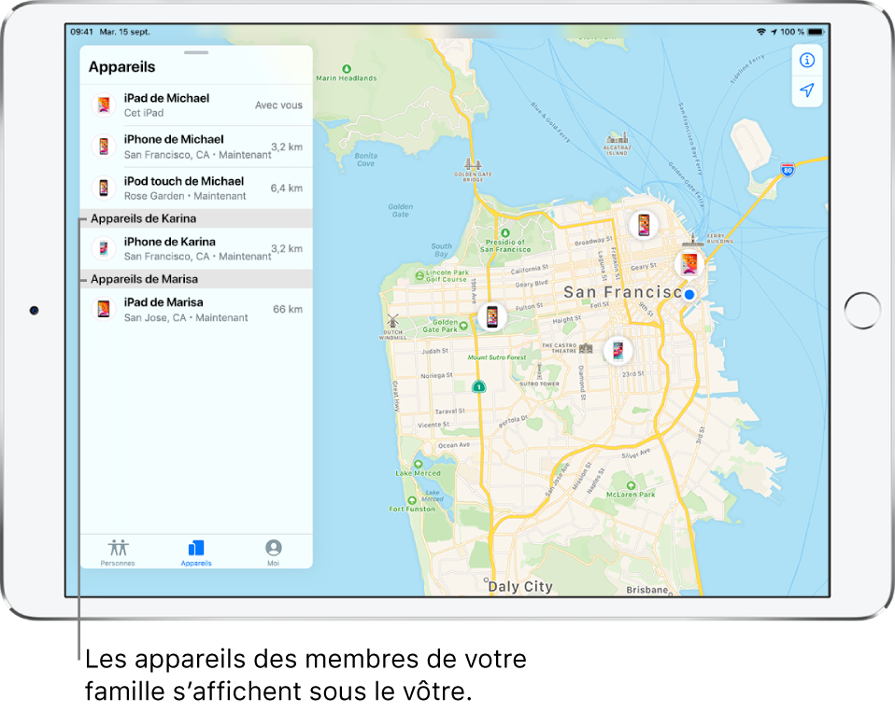The width and height of the screenshot is (895, 712).
Task: Click the Avec vous status text
Action: (278, 105)
